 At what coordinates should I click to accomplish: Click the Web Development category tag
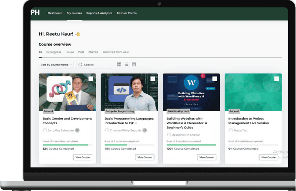click(178, 111)
